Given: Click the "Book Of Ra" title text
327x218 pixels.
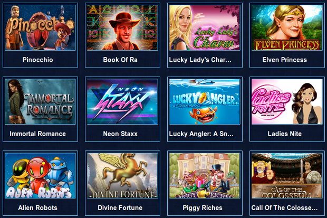Looking at the screenshot, I should [x=120, y=60].
